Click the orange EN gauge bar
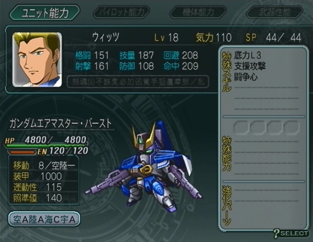 pyautogui.click(x=22, y=152)
